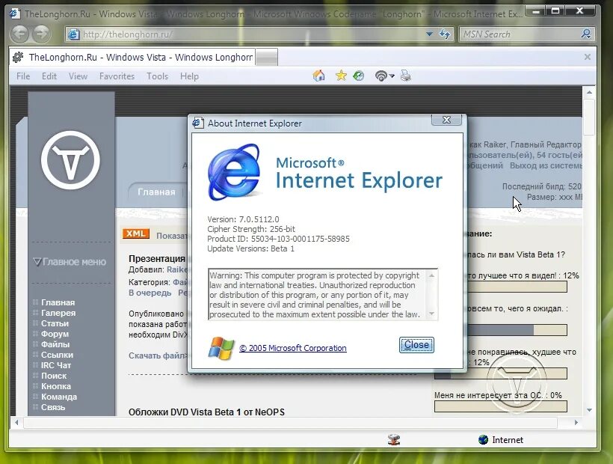Click the 0% poll bar for 'не интересует'
The image size is (613, 464).
pos(500,406)
